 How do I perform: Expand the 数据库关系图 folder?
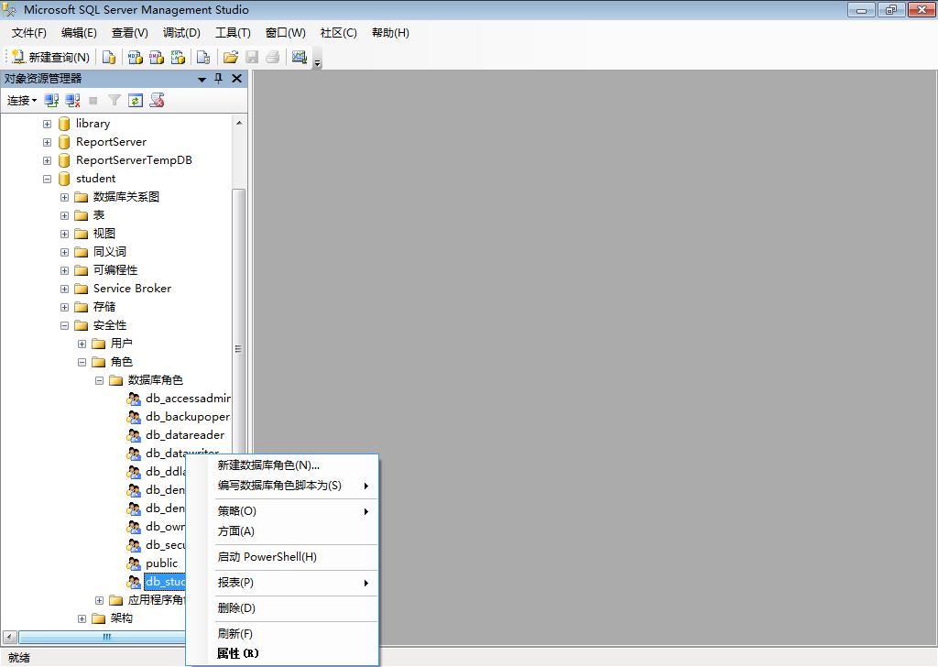pyautogui.click(x=65, y=197)
